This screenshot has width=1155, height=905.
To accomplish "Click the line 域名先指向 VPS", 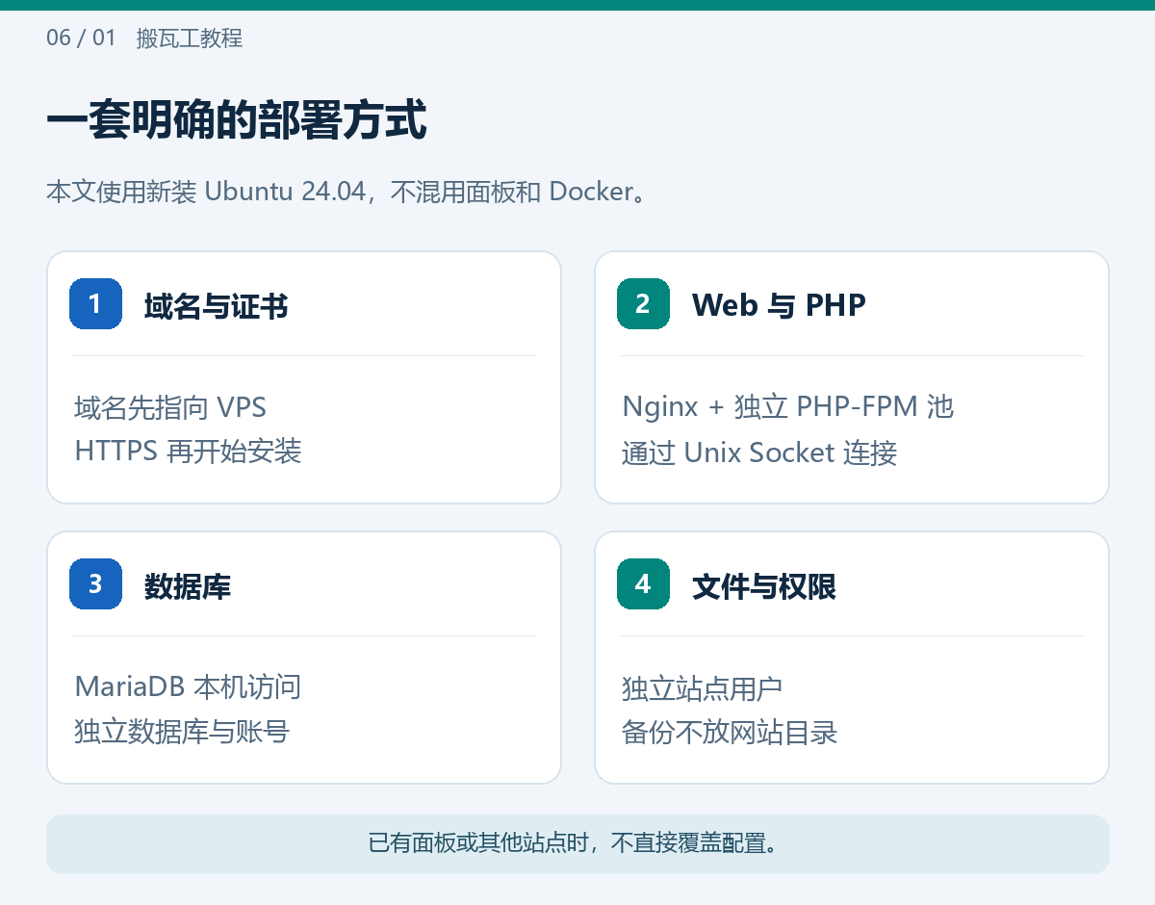I will [170, 407].
